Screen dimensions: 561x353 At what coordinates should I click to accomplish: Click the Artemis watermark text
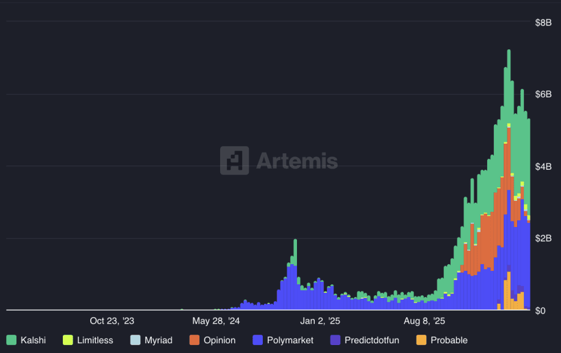(x=297, y=161)
